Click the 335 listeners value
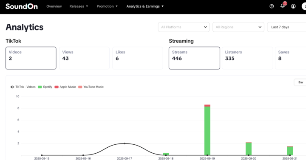The image size is (306, 160). click(229, 58)
